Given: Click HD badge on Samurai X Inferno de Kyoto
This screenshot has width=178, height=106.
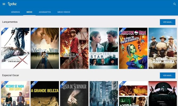Looking at the screenshot, I should coord(63,30).
